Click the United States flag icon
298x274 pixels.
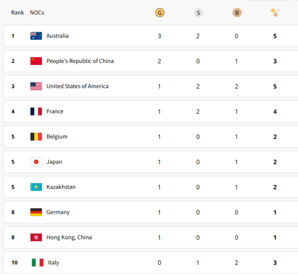coord(36,86)
